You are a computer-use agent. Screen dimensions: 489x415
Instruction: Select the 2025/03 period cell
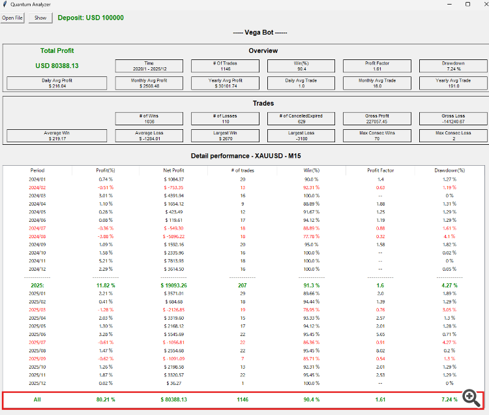pyautogui.click(x=37, y=310)
